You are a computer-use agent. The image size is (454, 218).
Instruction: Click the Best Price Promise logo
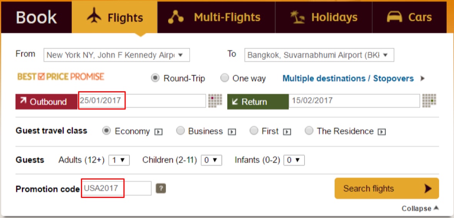pyautogui.click(x=61, y=77)
